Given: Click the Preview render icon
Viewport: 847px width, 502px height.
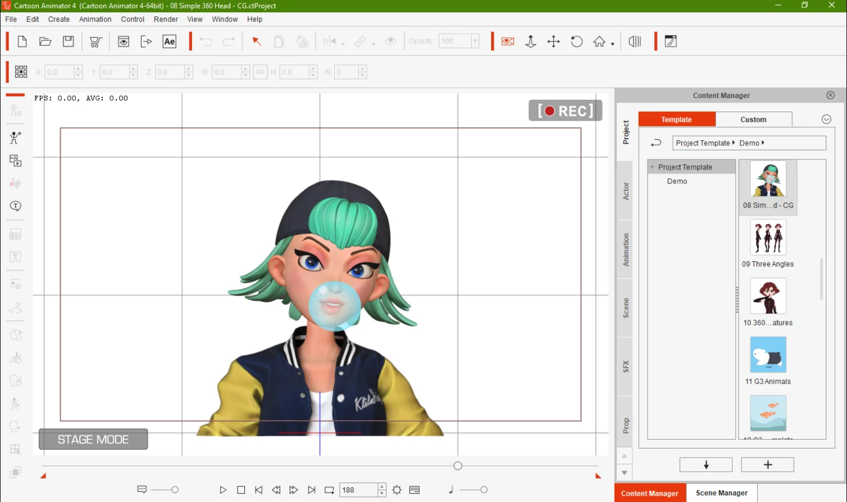Looking at the screenshot, I should [x=124, y=42].
